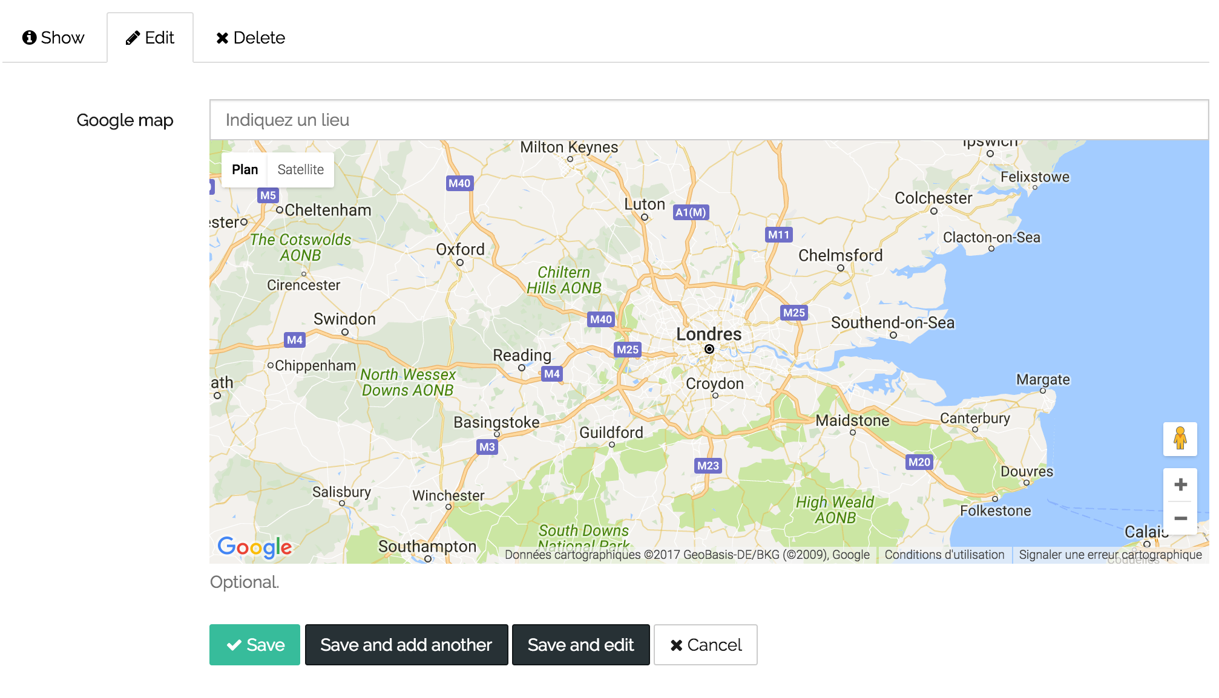Click the Croydon label on map
1219x698 pixels.
pyautogui.click(x=714, y=383)
